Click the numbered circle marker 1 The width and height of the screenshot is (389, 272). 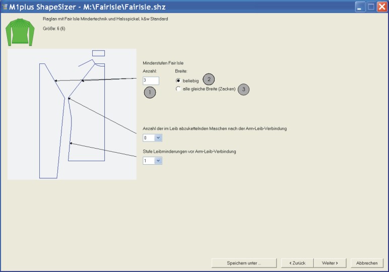150,92
